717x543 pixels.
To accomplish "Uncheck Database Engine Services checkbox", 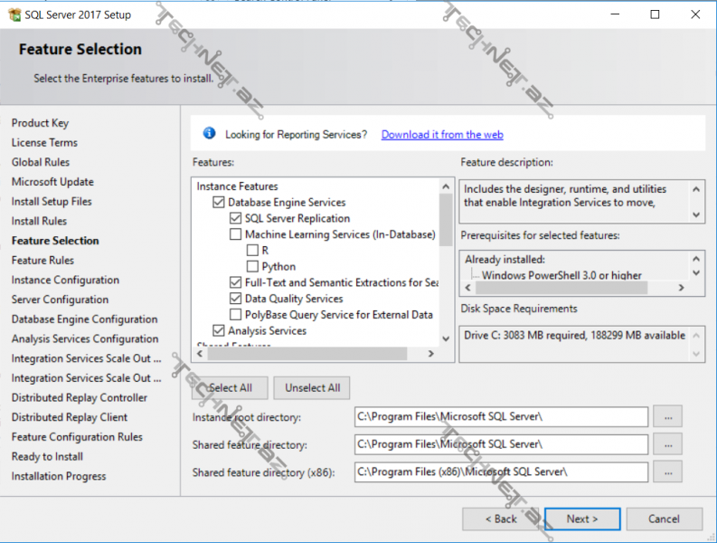I will pyautogui.click(x=219, y=203).
